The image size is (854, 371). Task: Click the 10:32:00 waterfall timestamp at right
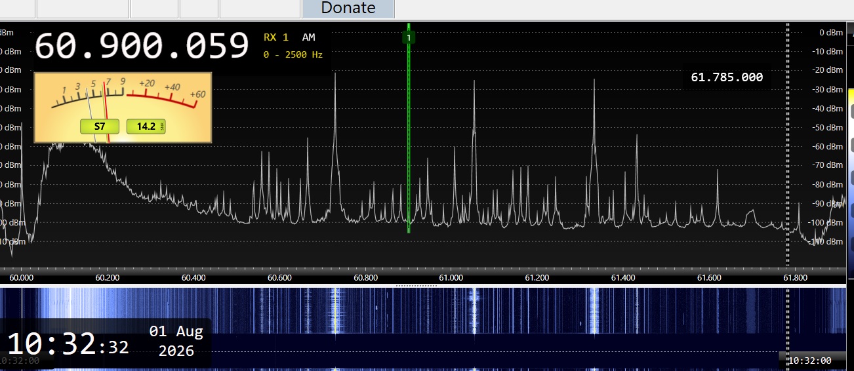pos(809,361)
